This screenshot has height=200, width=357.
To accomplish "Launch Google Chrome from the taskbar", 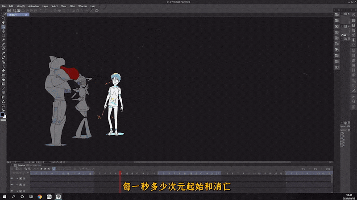I will point(40,196).
